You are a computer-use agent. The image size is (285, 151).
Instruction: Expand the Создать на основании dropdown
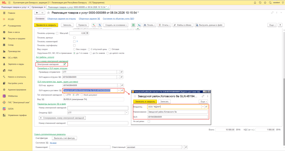116,25
